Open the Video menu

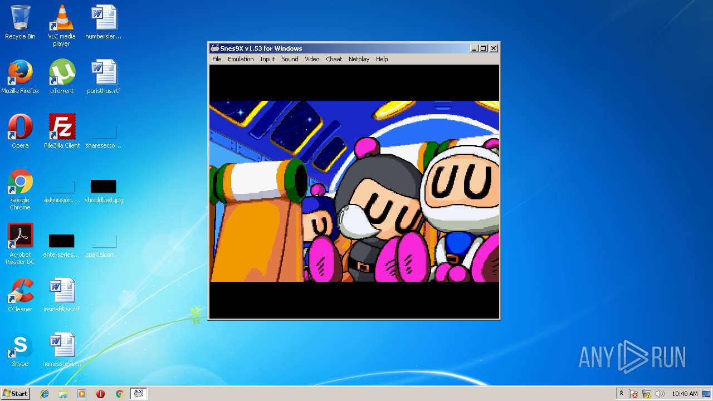coord(312,59)
